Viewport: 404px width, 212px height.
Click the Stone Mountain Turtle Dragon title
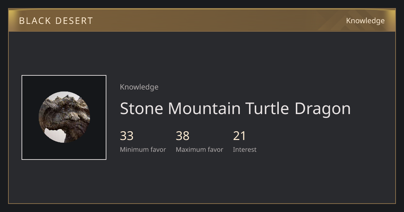[x=235, y=109]
